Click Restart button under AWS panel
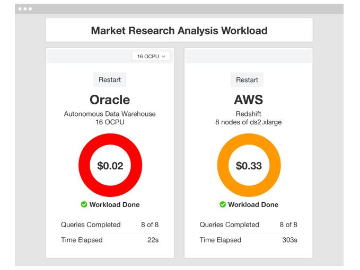360x270 pixels. coord(247,80)
